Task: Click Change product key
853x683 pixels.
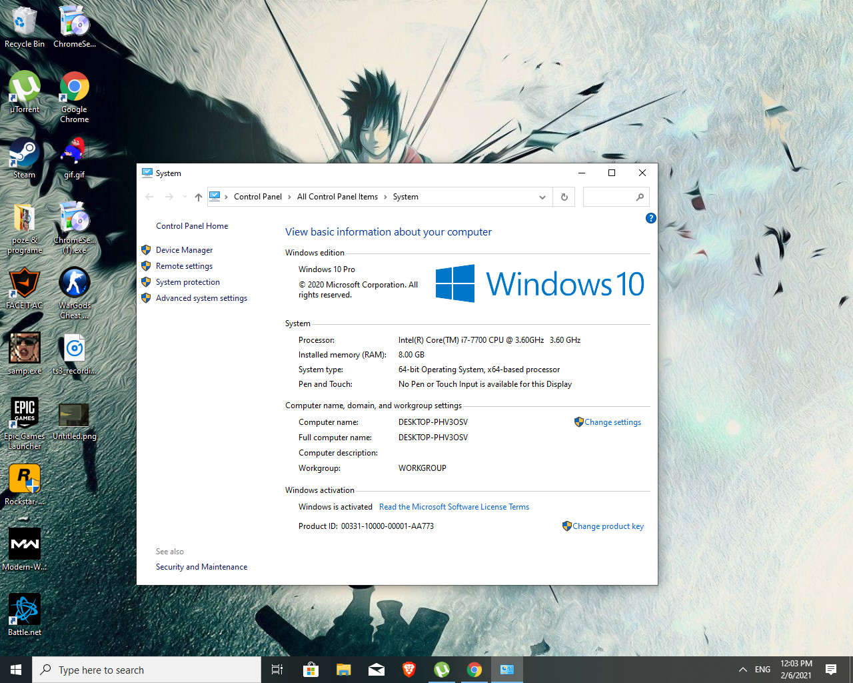Action: [x=608, y=526]
